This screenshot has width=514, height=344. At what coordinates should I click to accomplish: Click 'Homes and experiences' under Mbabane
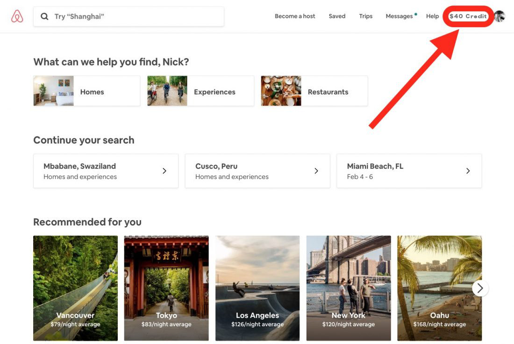80,177
